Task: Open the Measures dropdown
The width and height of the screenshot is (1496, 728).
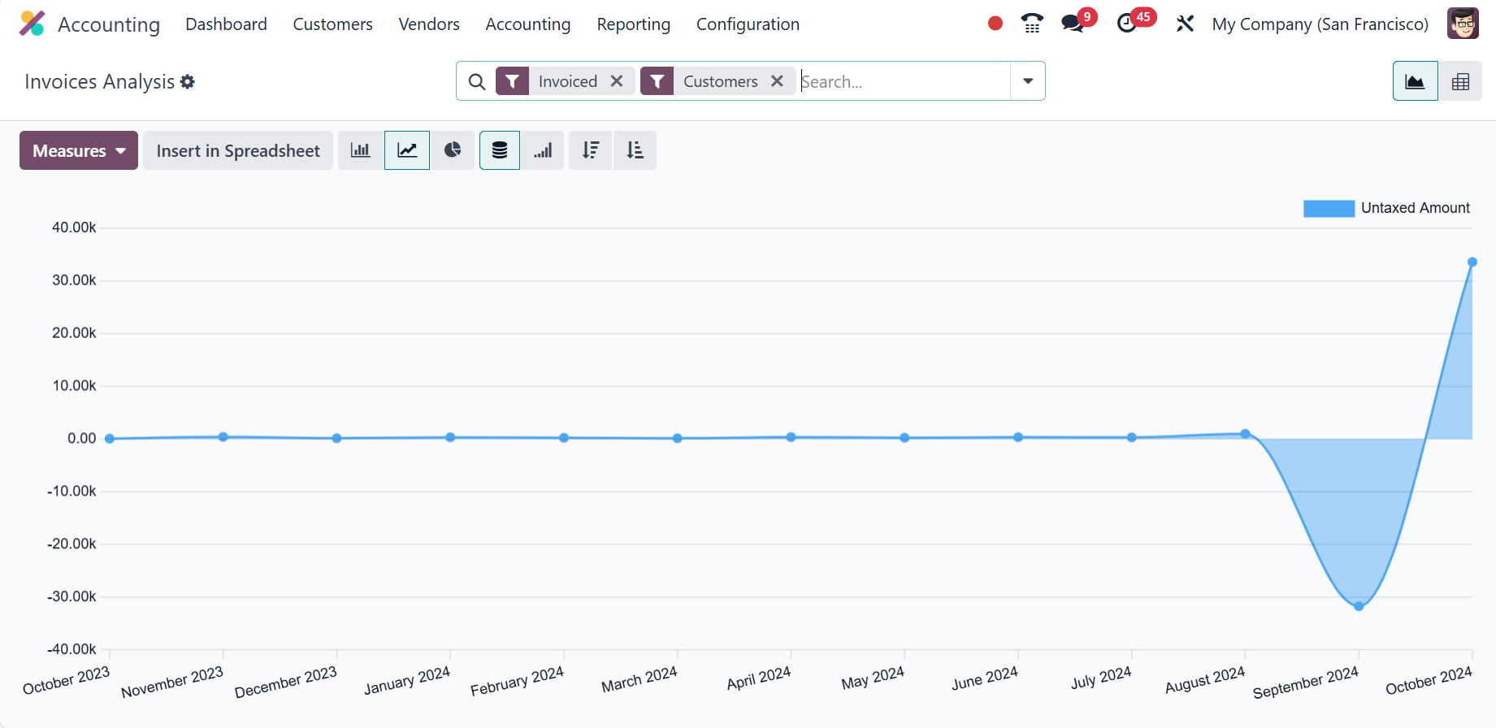Action: [79, 150]
